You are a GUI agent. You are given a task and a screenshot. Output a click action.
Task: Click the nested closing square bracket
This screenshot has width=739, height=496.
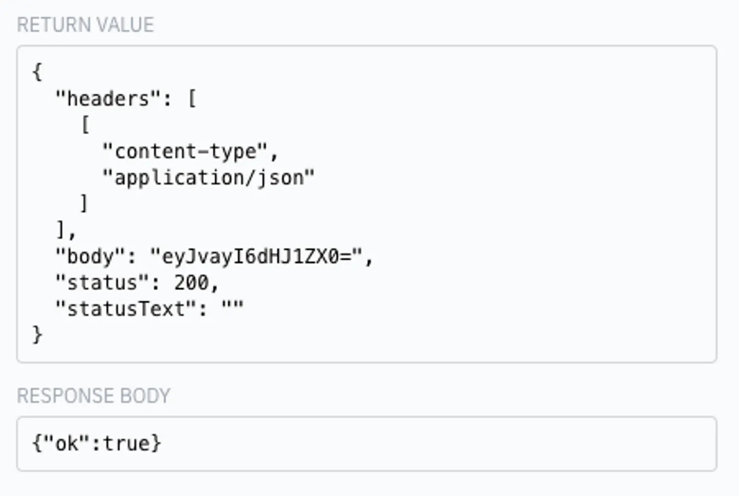pos(84,203)
